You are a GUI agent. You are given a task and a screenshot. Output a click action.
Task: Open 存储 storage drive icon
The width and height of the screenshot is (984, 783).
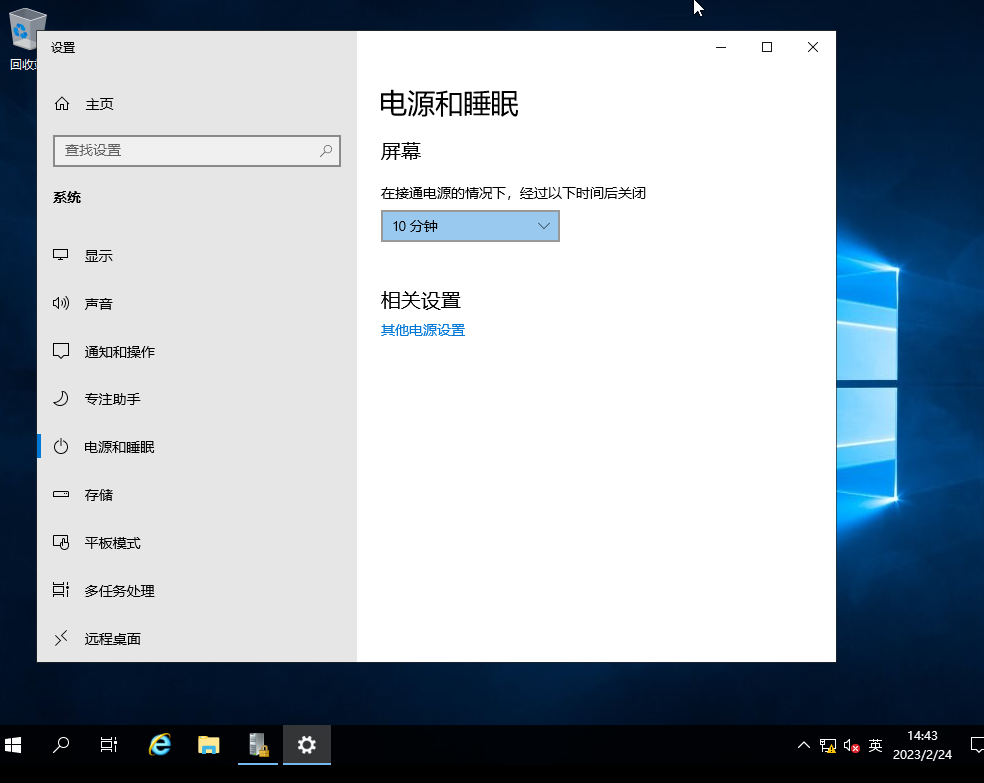click(61, 495)
